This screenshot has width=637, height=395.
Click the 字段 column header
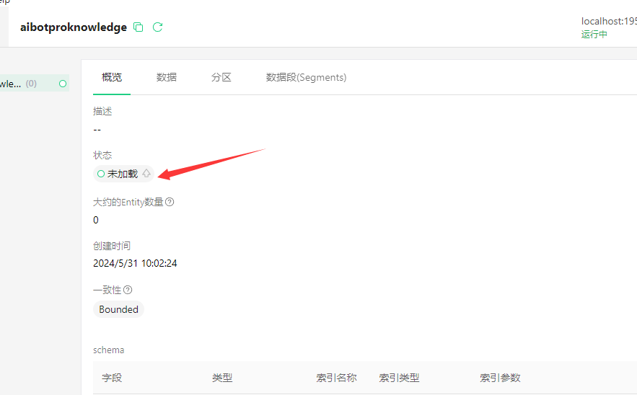click(x=112, y=378)
